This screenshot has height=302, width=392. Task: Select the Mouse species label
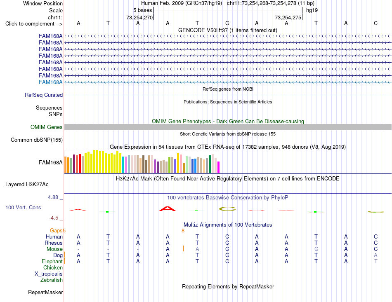54,249
